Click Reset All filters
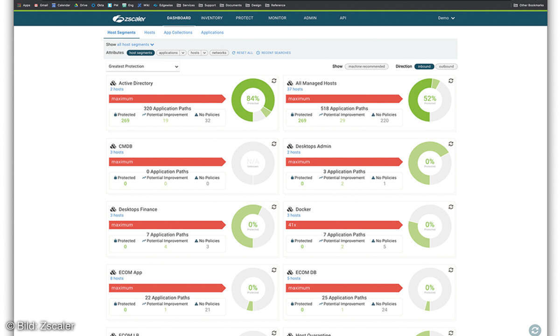Screen dimensions: 560x336 click(243, 53)
